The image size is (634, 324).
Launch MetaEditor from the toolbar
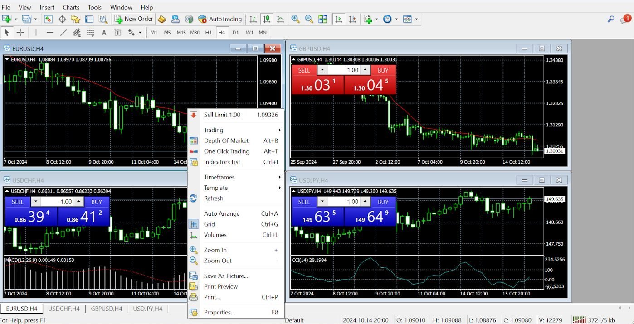coord(162,19)
